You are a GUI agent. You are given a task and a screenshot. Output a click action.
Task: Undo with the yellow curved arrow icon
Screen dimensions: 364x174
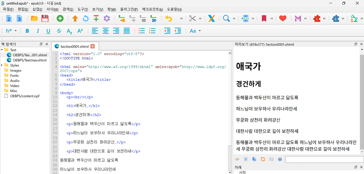click(x=169, y=19)
